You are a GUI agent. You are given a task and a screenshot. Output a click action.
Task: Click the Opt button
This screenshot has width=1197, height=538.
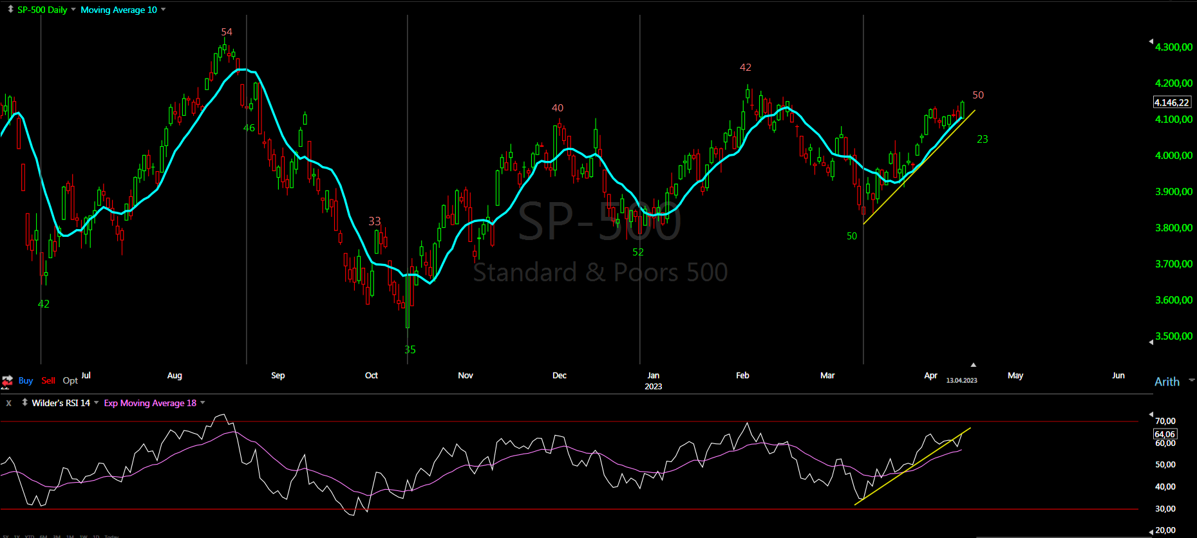click(x=70, y=380)
